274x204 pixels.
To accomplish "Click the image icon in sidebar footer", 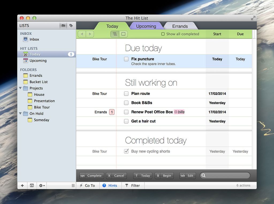I will [x=32, y=186].
